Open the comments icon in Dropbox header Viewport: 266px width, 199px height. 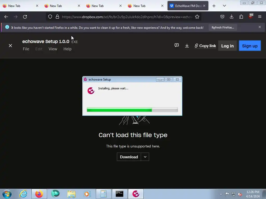tap(177, 45)
